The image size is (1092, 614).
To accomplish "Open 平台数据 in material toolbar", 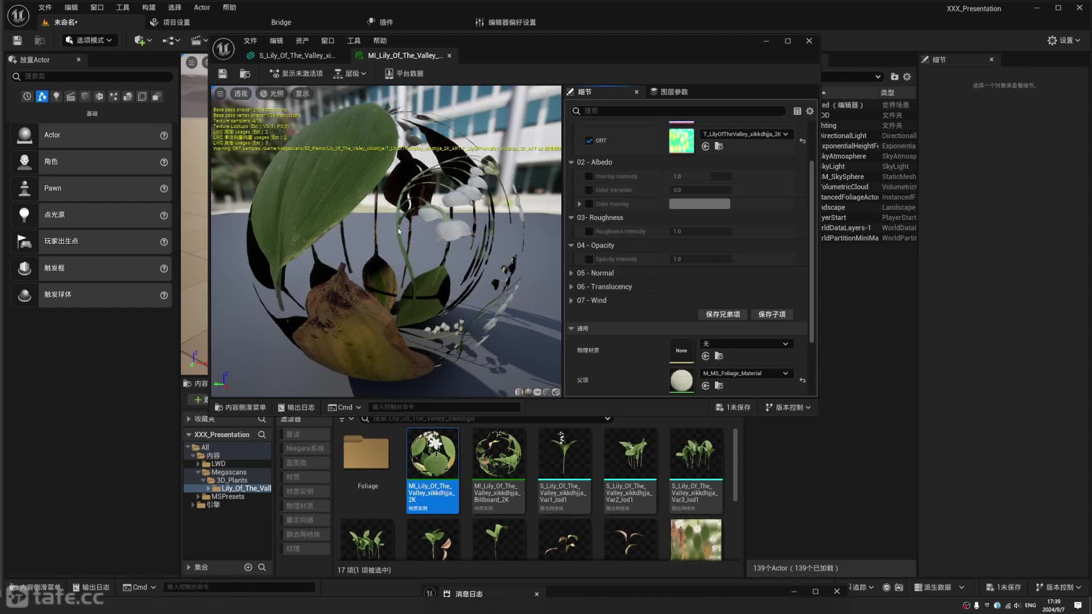I will tap(404, 73).
